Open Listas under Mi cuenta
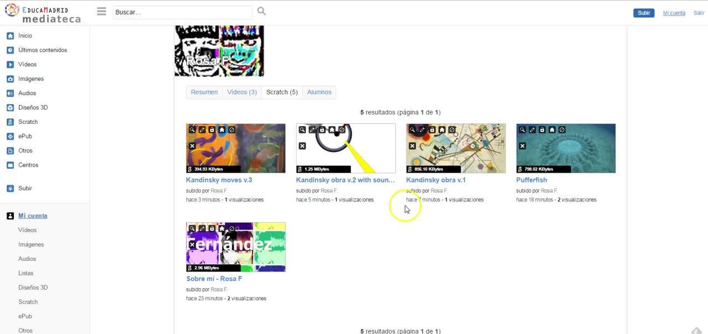This screenshot has height=334, width=708. point(25,273)
